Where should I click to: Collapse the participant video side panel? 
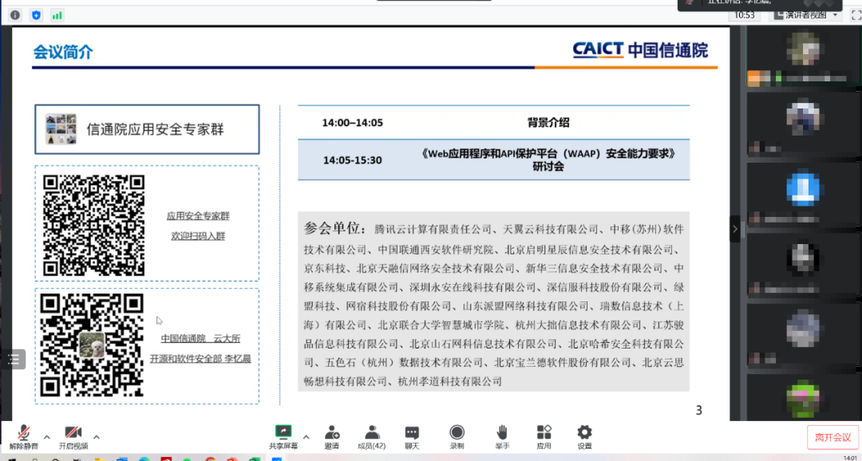tap(735, 229)
